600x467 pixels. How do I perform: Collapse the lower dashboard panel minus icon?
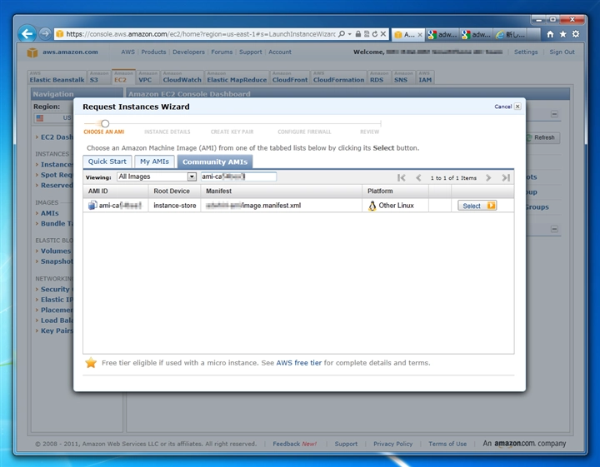click(554, 229)
